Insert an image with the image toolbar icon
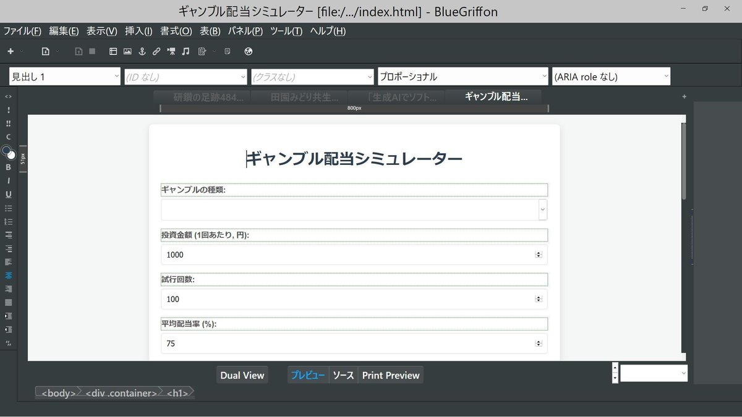This screenshot has width=742, height=417. [127, 51]
